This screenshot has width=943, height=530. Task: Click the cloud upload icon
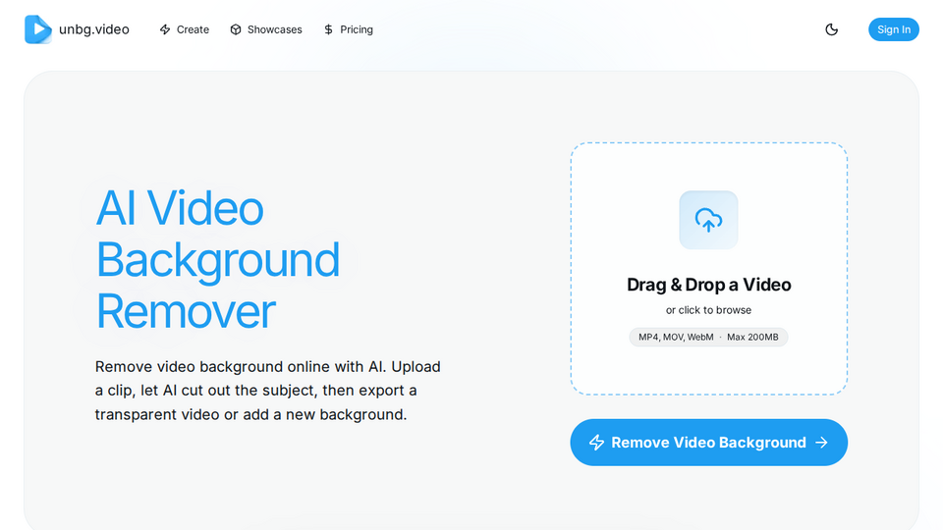pyautogui.click(x=708, y=220)
